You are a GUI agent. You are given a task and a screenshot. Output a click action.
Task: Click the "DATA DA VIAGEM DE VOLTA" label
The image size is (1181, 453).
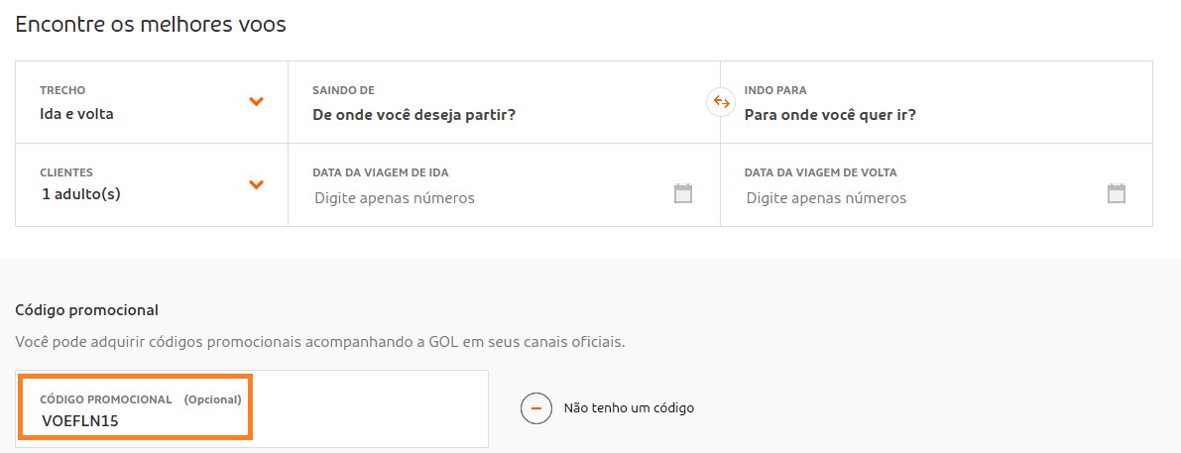pyautogui.click(x=820, y=172)
